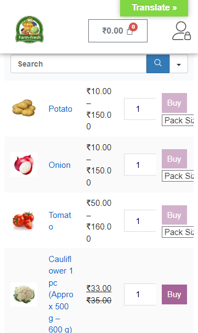Viewport: 198px width, 333px height.
Task: Click the blue search magnifier button
Action: [158, 64]
